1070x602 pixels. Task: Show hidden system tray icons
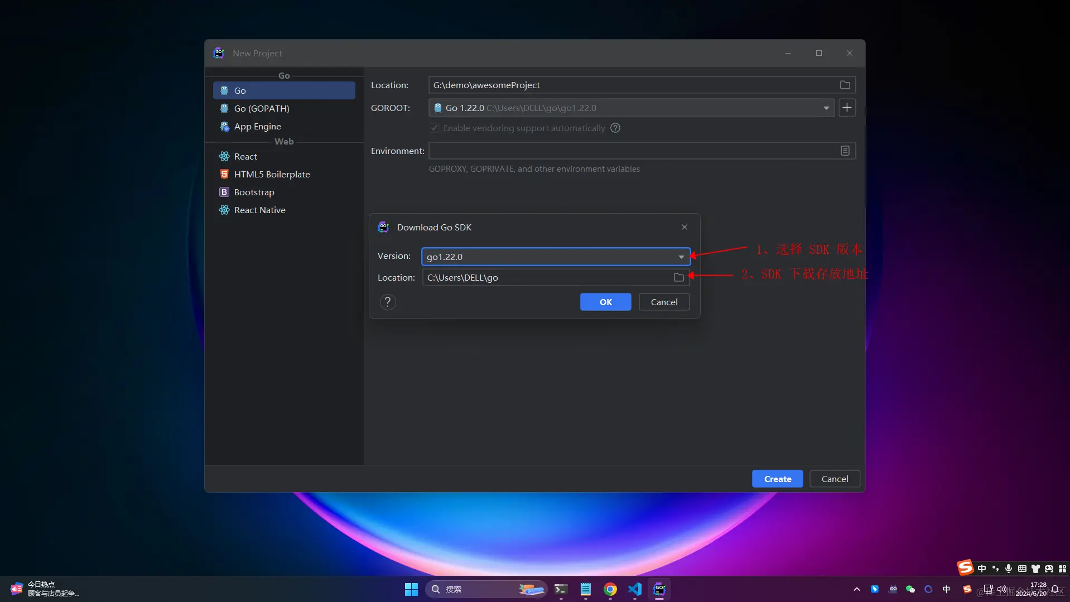856,589
